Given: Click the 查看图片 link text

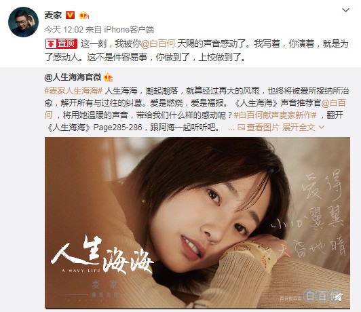Looking at the screenshot, I should click(x=263, y=128).
